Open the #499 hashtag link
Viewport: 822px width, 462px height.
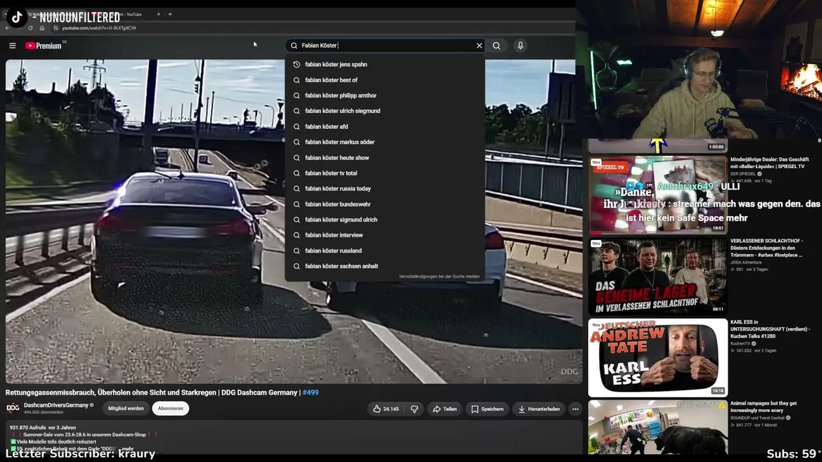(x=311, y=393)
